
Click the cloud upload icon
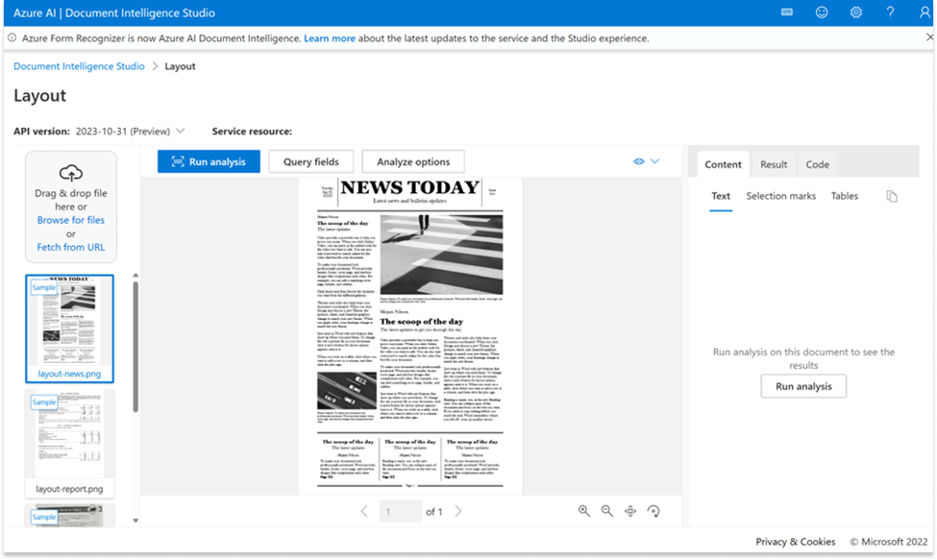tap(71, 173)
